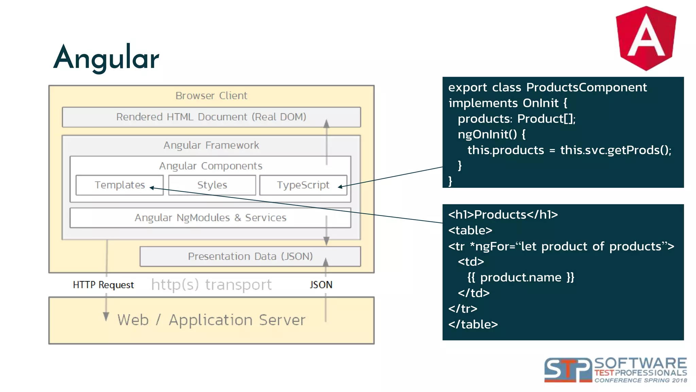This screenshot has width=696, height=392.
Task: Click the 'TypeScript' box
Action: click(303, 185)
